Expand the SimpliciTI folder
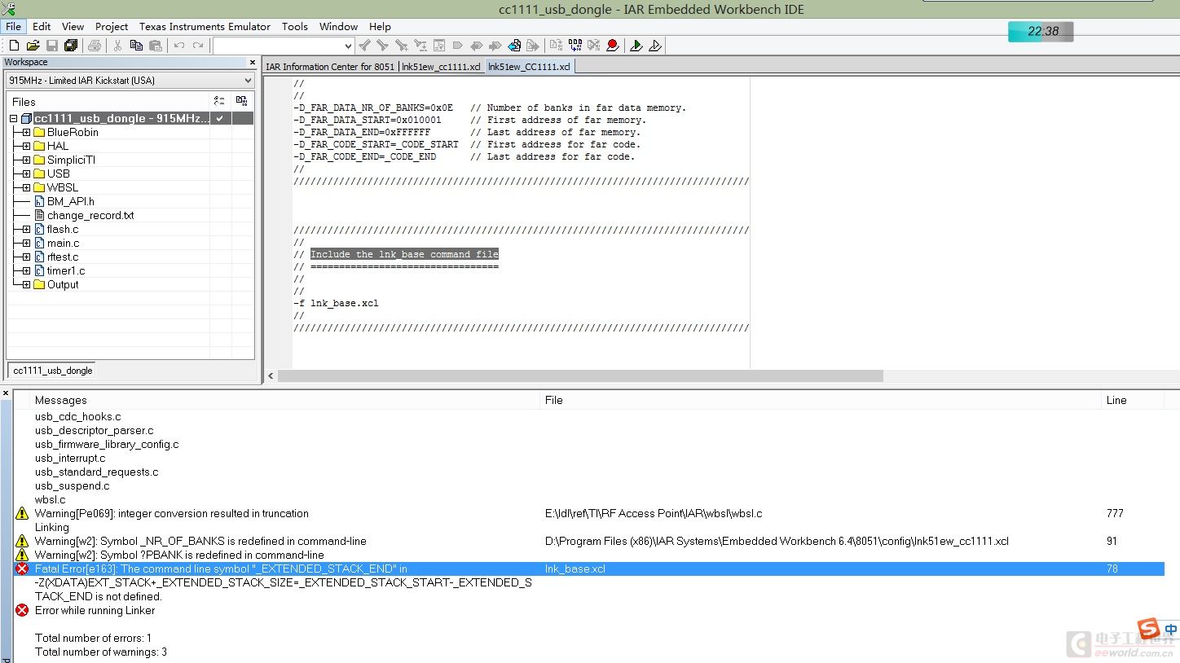The image size is (1180, 663). [x=26, y=160]
